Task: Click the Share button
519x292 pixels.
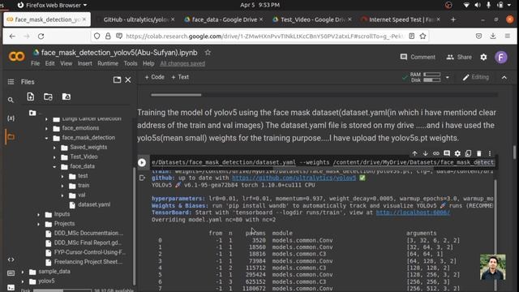Action: (459, 57)
